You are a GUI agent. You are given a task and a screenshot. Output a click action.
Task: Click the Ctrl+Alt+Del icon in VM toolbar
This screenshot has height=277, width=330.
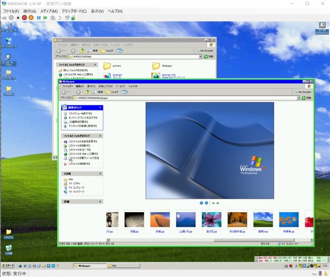click(x=4, y=18)
